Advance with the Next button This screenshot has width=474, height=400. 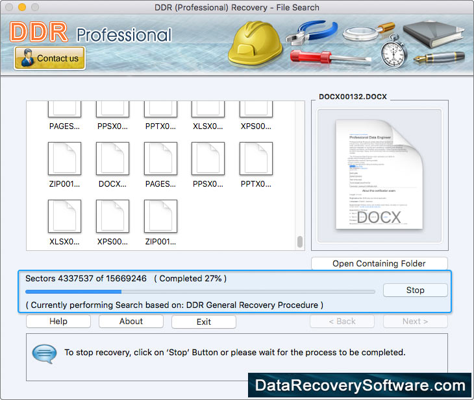[x=416, y=321]
